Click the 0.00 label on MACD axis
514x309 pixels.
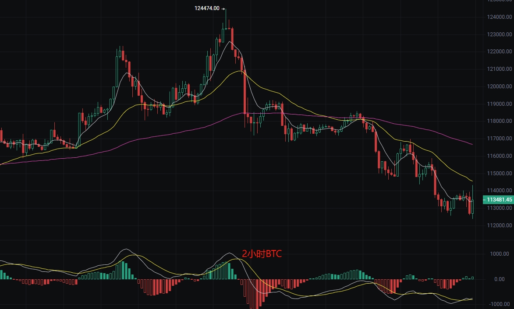click(500, 279)
